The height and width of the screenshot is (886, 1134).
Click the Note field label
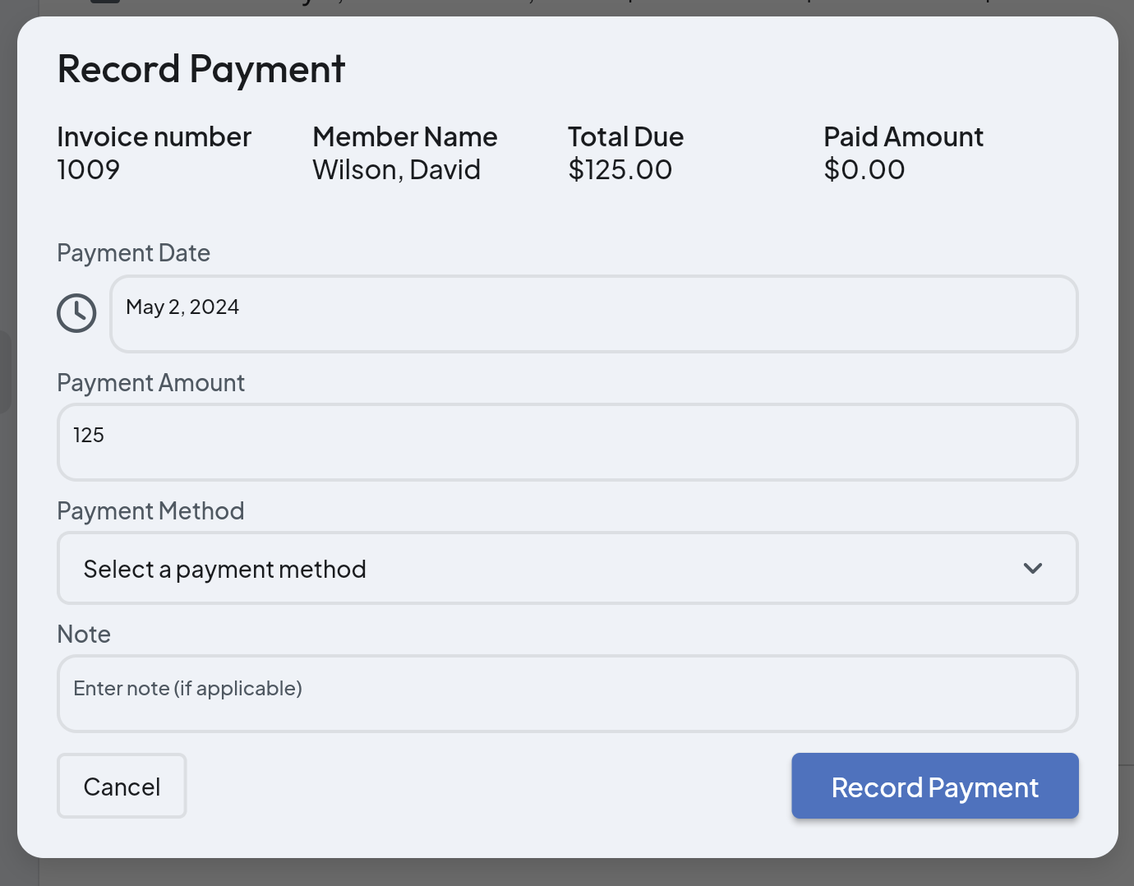pyautogui.click(x=84, y=634)
